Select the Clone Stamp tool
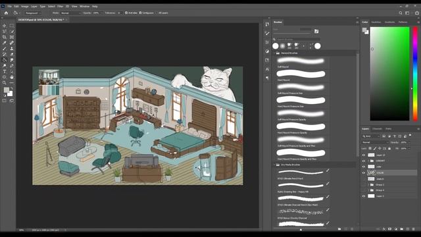Image resolution: width=421 pixels, height=237 pixels. tap(12, 49)
